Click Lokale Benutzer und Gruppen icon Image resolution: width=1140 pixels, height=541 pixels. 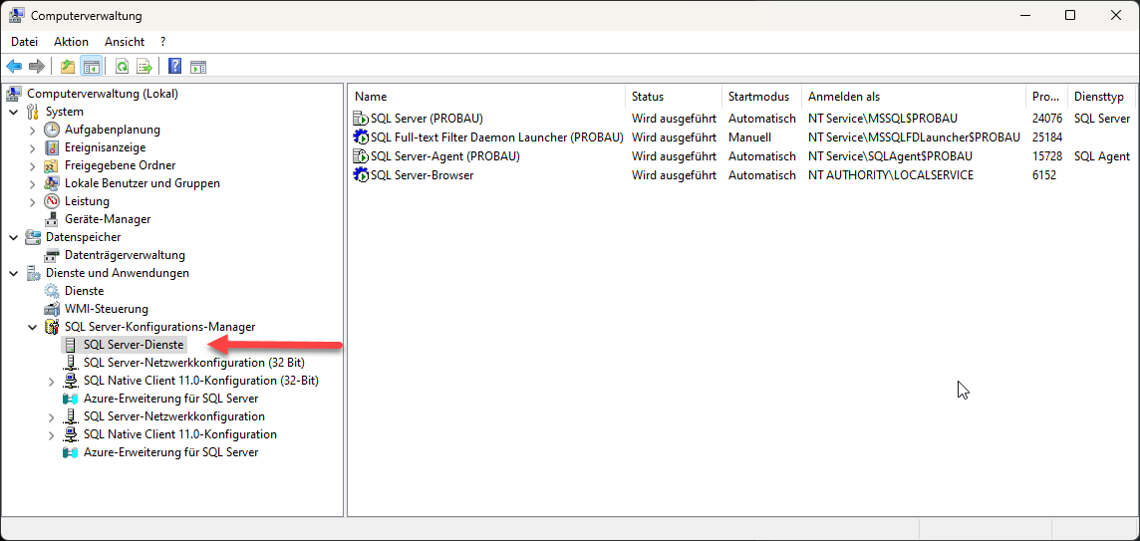(x=52, y=183)
